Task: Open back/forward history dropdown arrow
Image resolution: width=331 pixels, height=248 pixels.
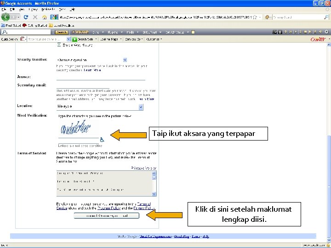Action: [x=19, y=17]
